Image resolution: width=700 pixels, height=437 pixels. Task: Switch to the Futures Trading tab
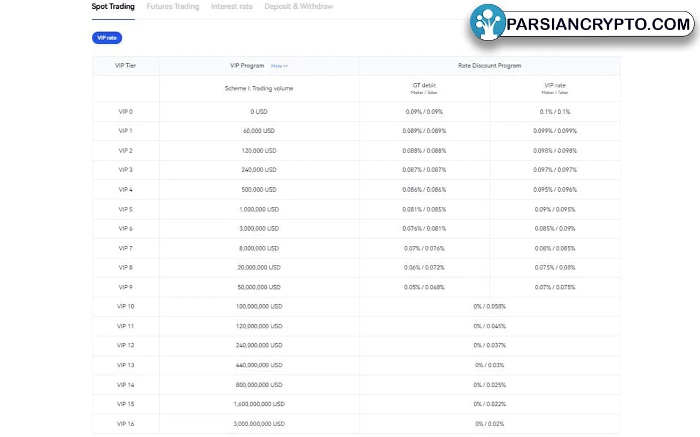point(173,7)
